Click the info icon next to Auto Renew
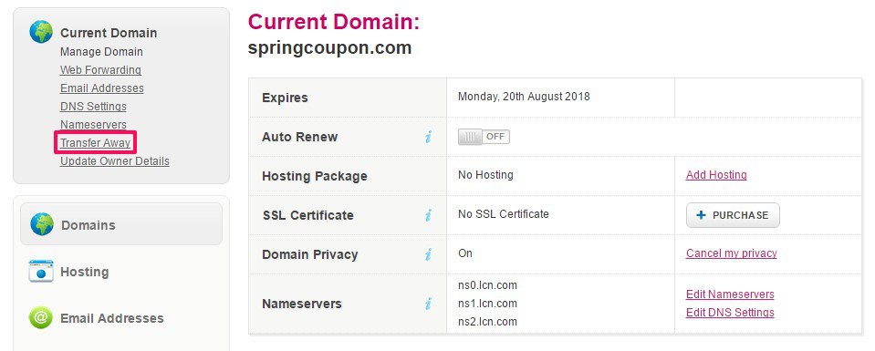 (428, 137)
